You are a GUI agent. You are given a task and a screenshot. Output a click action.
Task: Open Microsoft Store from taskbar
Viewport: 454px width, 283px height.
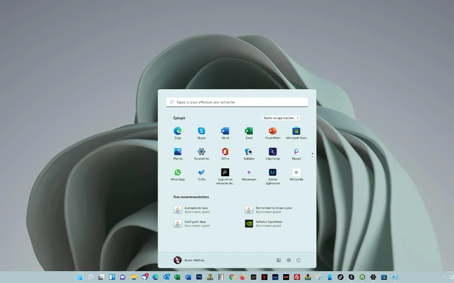[x=384, y=277]
